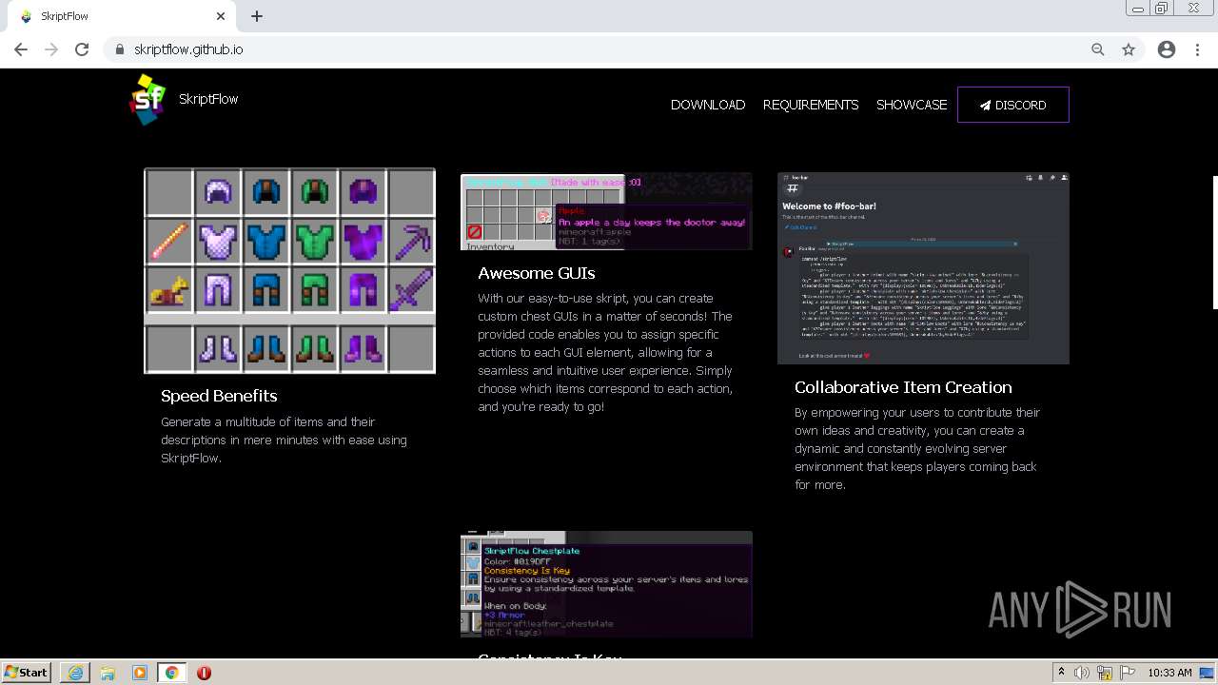This screenshot has width=1218, height=685.
Task: Click the 10:33 AM taskbar clock
Action: 1169,673
